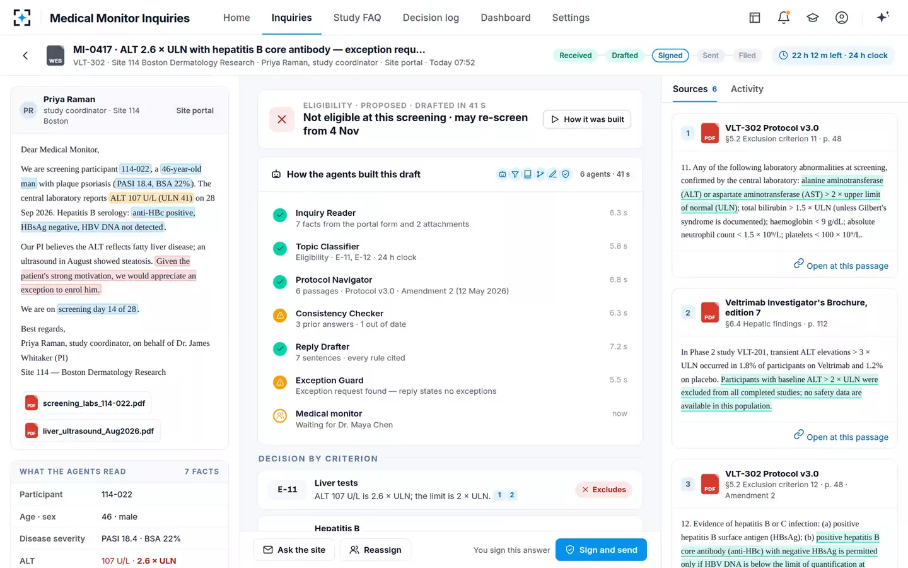
Task: Click the Inquiry Reader green check icon
Action: [280, 215]
